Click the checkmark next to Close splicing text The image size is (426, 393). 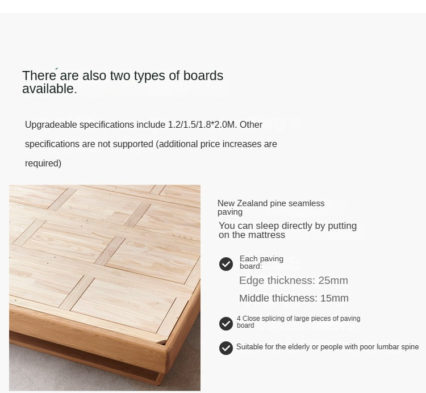(226, 323)
